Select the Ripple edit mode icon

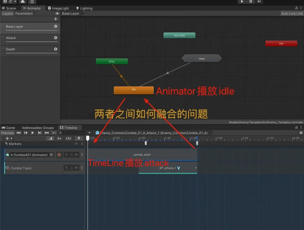59,138
